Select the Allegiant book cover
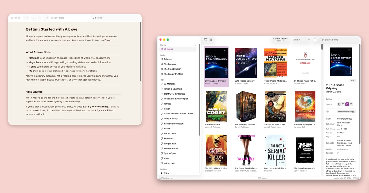 pos(305,107)
